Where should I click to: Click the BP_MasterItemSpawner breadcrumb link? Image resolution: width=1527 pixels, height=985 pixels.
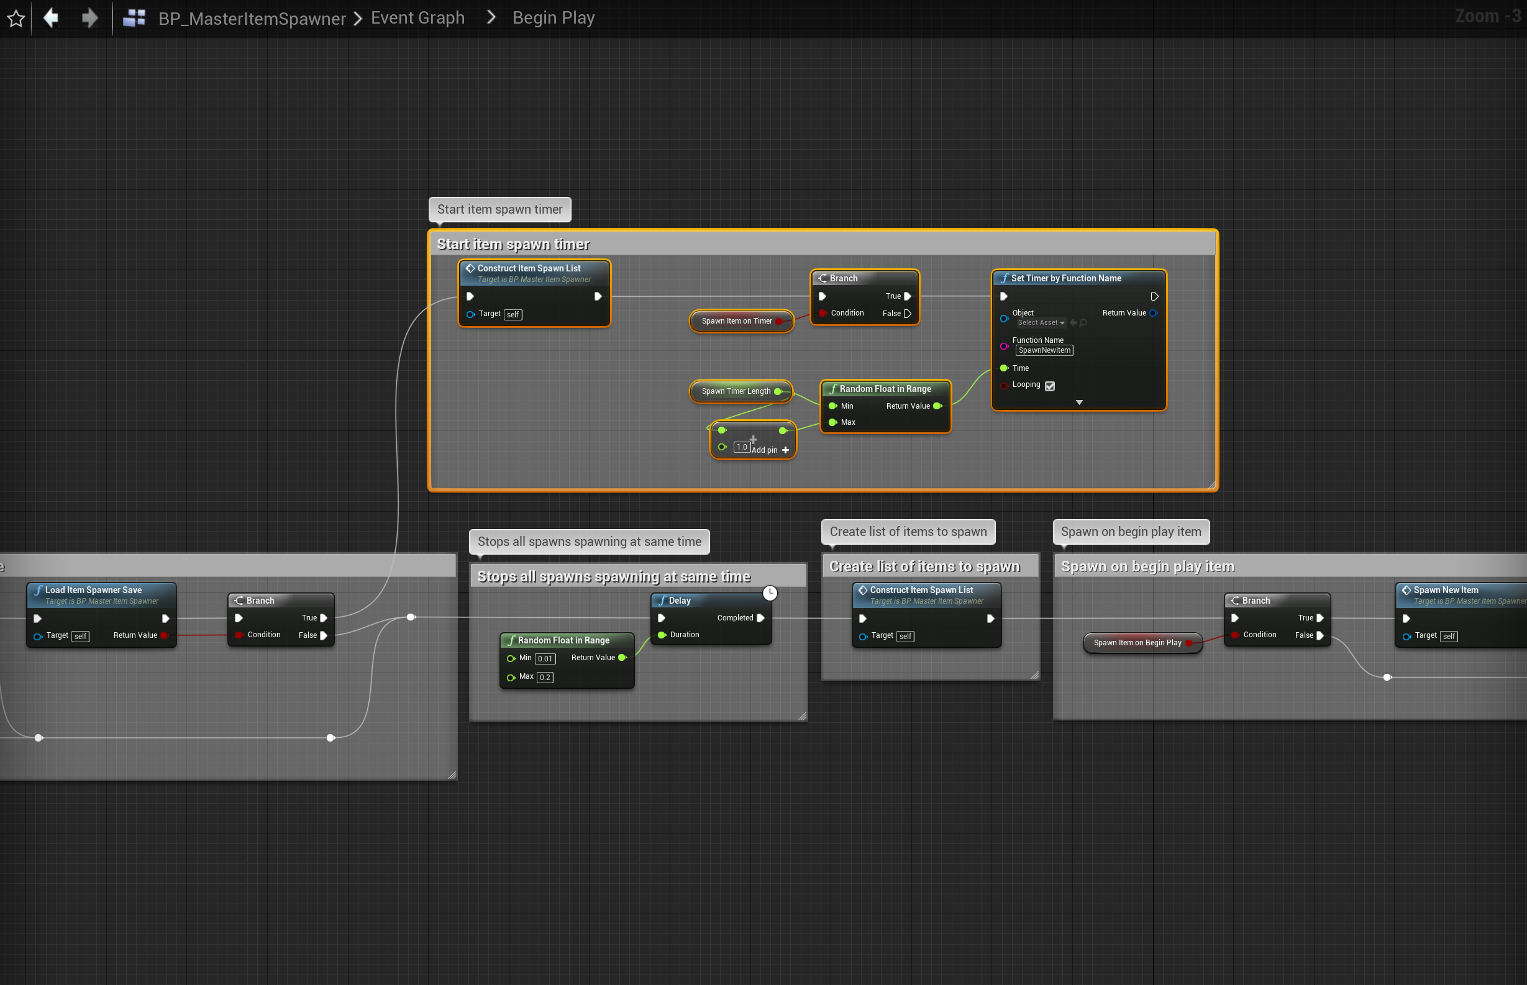(x=252, y=19)
